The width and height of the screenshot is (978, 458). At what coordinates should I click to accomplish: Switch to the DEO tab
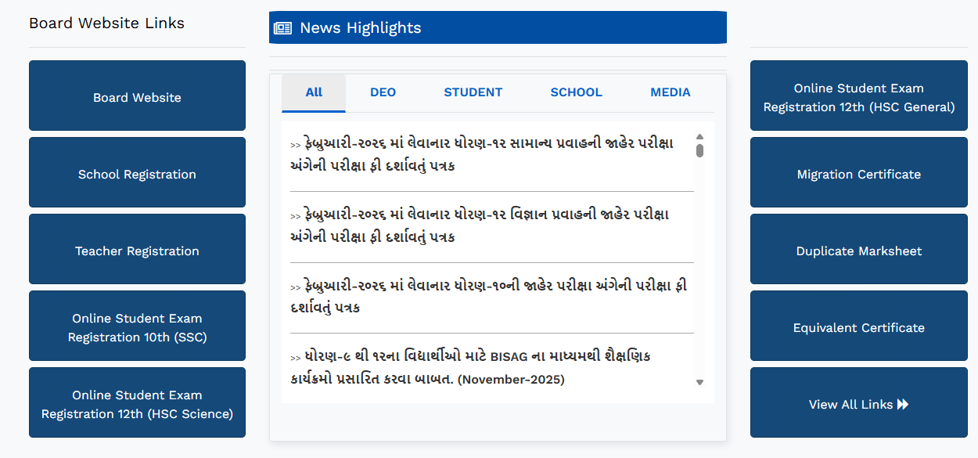[x=383, y=92]
